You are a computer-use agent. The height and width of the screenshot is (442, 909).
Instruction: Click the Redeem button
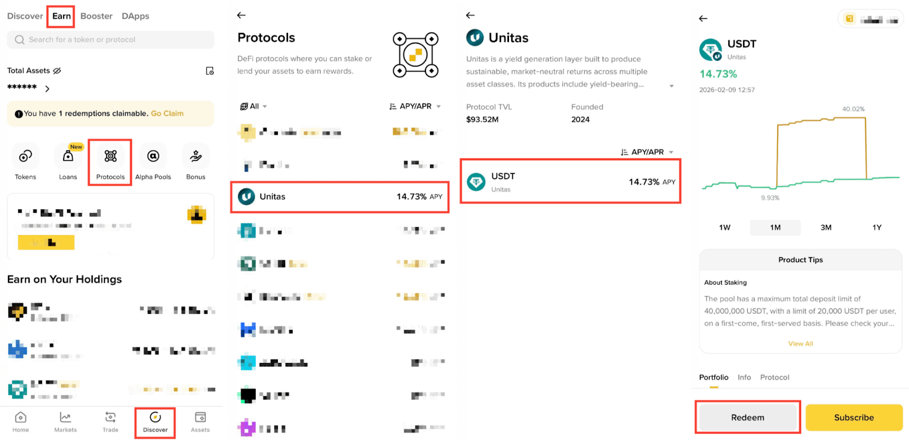[748, 418]
